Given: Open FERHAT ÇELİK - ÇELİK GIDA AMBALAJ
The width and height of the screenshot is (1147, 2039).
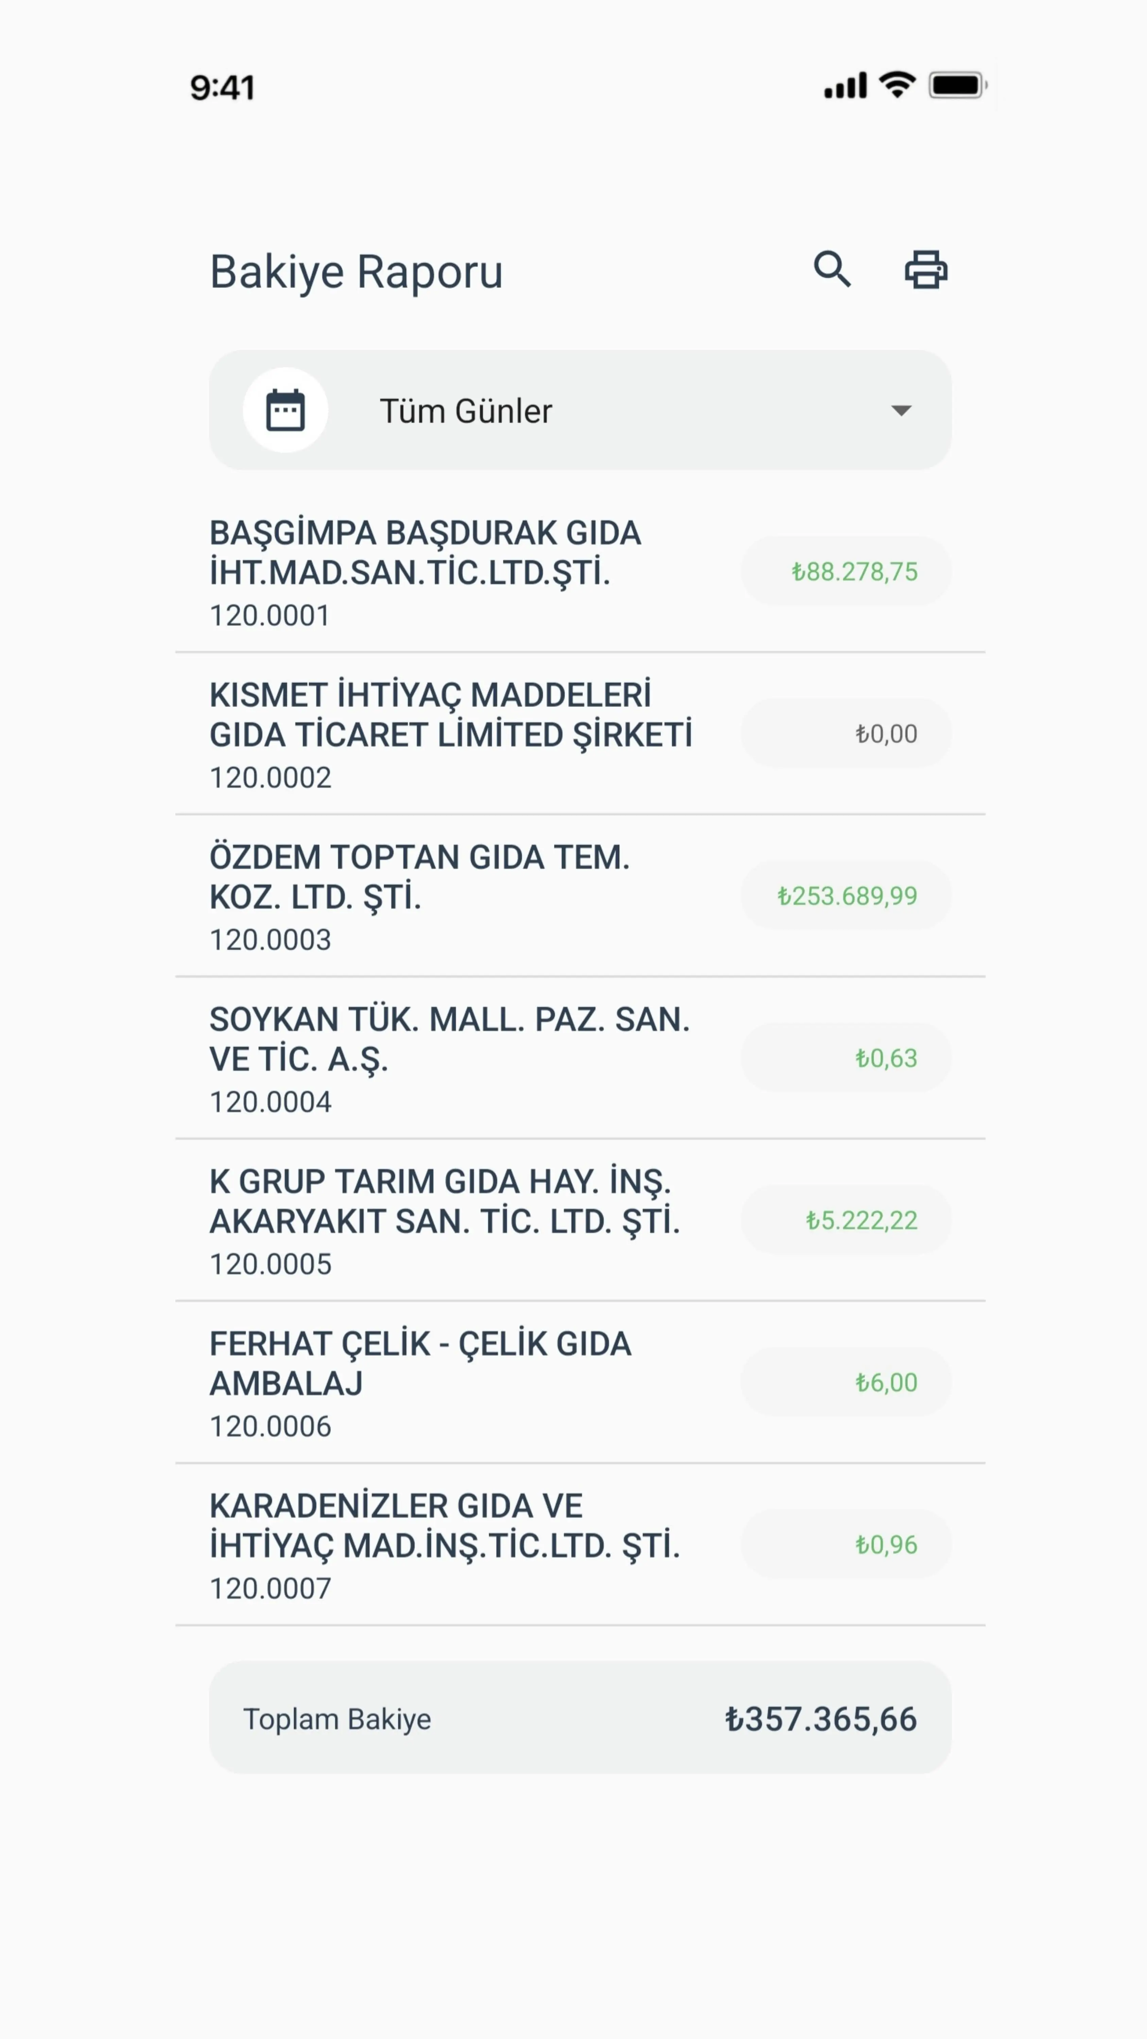Looking at the screenshot, I should pos(451,1383).
